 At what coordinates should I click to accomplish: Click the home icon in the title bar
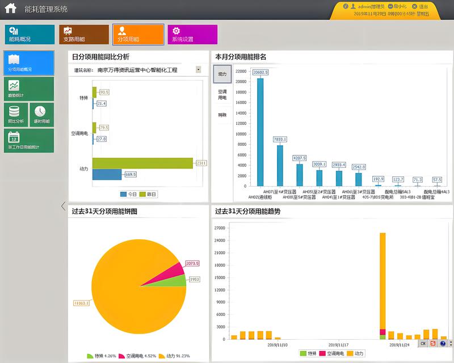11,9
